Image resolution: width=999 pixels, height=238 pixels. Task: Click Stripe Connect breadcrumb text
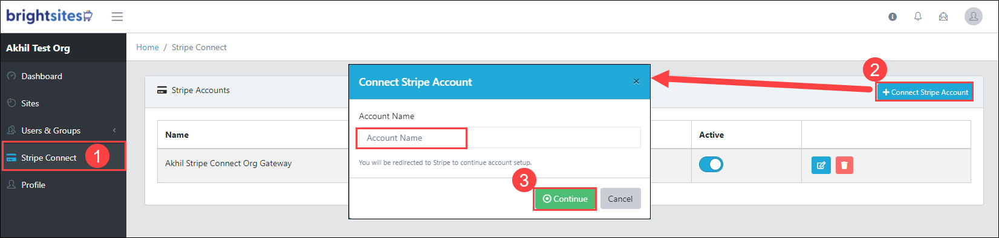[x=199, y=47]
